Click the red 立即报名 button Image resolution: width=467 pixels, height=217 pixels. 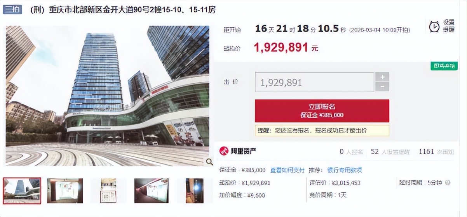click(322, 110)
